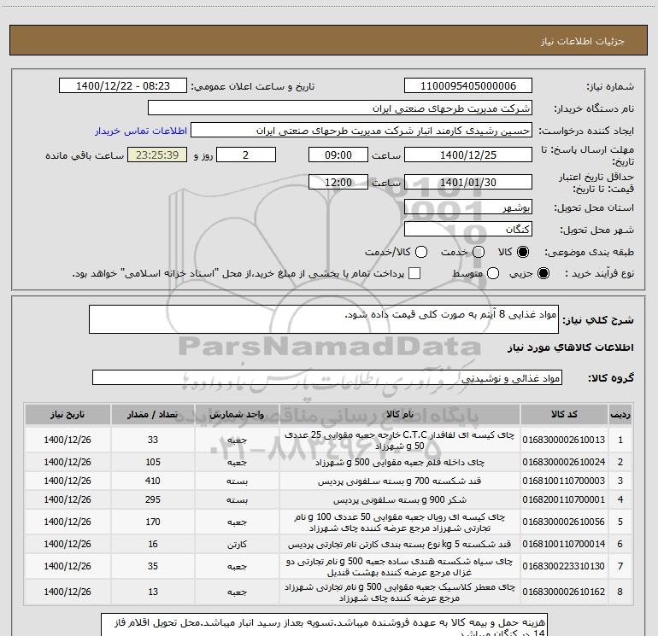Click the واحد شمارش column header
This screenshot has height=636, width=658.
coord(237,414)
